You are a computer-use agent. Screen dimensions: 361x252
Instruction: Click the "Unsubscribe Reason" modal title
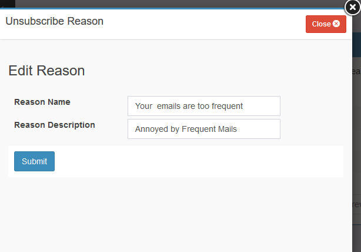tap(54, 21)
